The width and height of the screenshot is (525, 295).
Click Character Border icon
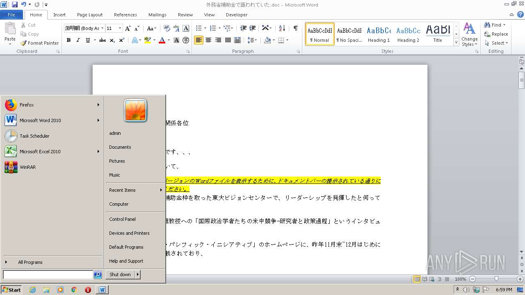[186, 28]
